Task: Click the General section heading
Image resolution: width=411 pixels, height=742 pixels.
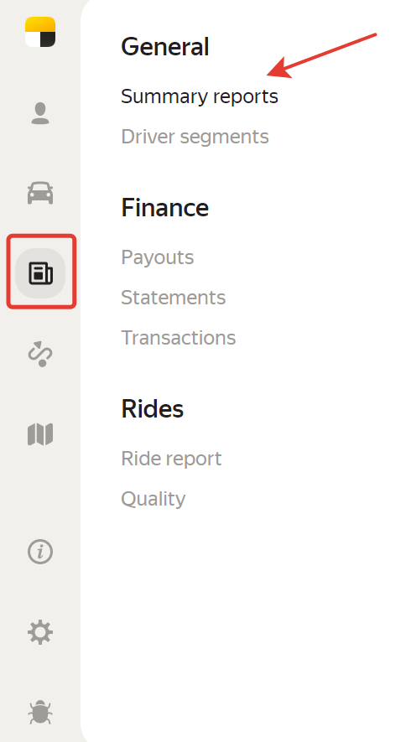Action: click(x=164, y=46)
